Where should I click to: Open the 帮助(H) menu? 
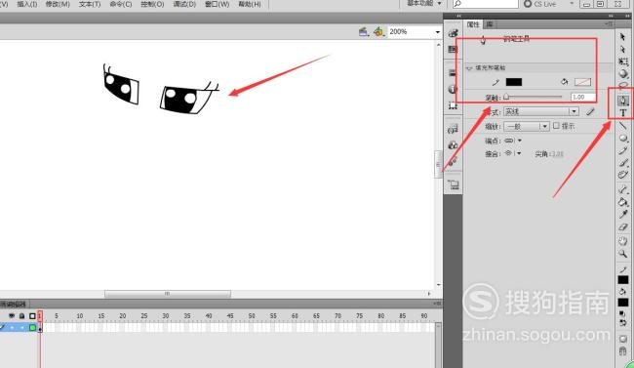pyautogui.click(x=250, y=4)
